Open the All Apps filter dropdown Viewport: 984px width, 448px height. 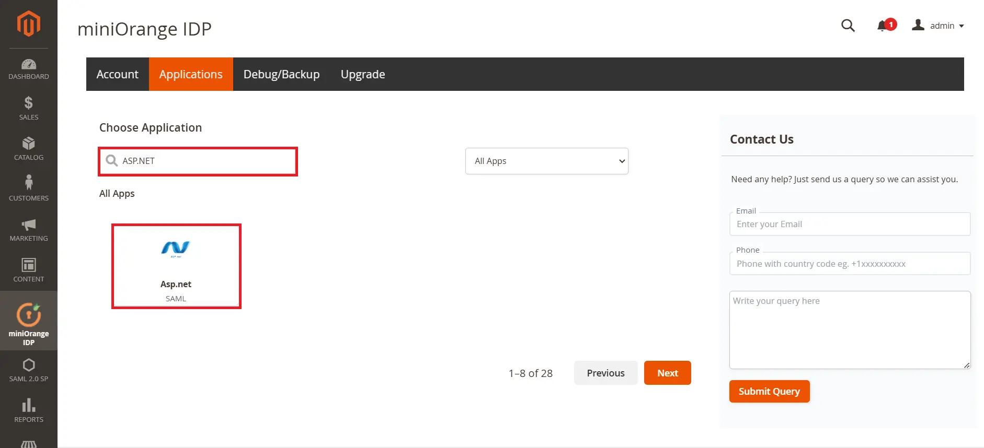click(546, 161)
